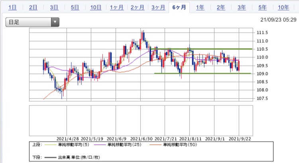This screenshot has height=163, width=299.
Task: Switch to the 5年 tab
Action: (x=262, y=8)
